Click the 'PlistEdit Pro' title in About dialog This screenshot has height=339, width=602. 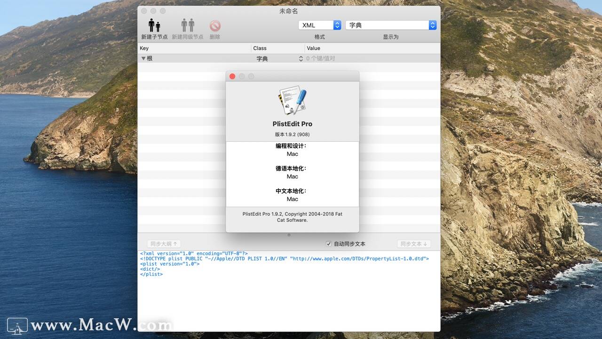pyautogui.click(x=292, y=124)
